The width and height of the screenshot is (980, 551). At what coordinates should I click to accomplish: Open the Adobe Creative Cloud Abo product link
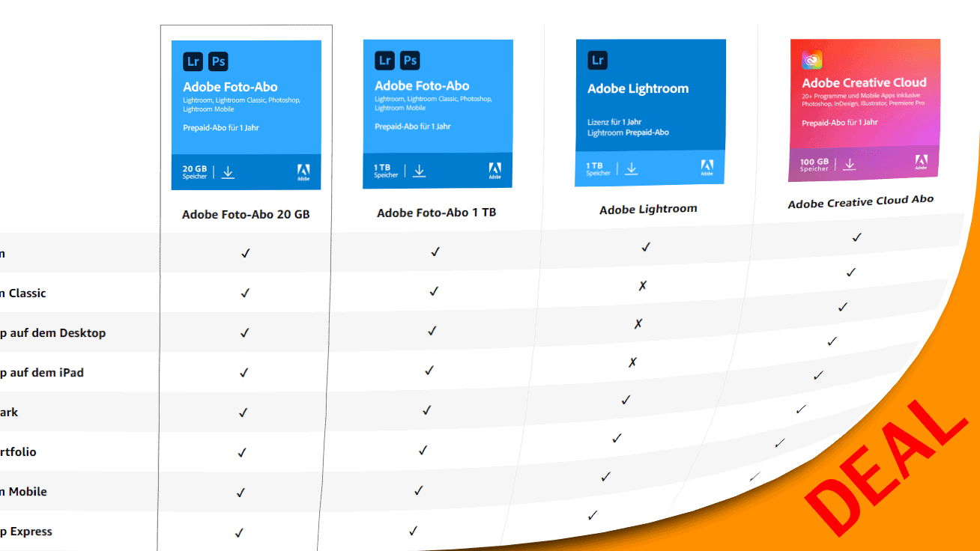tap(860, 201)
